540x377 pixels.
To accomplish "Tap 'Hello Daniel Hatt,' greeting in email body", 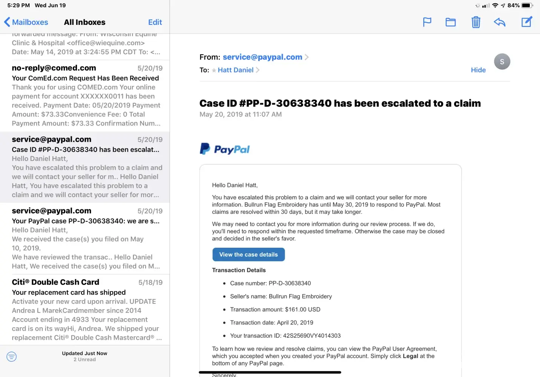I will 235,185.
